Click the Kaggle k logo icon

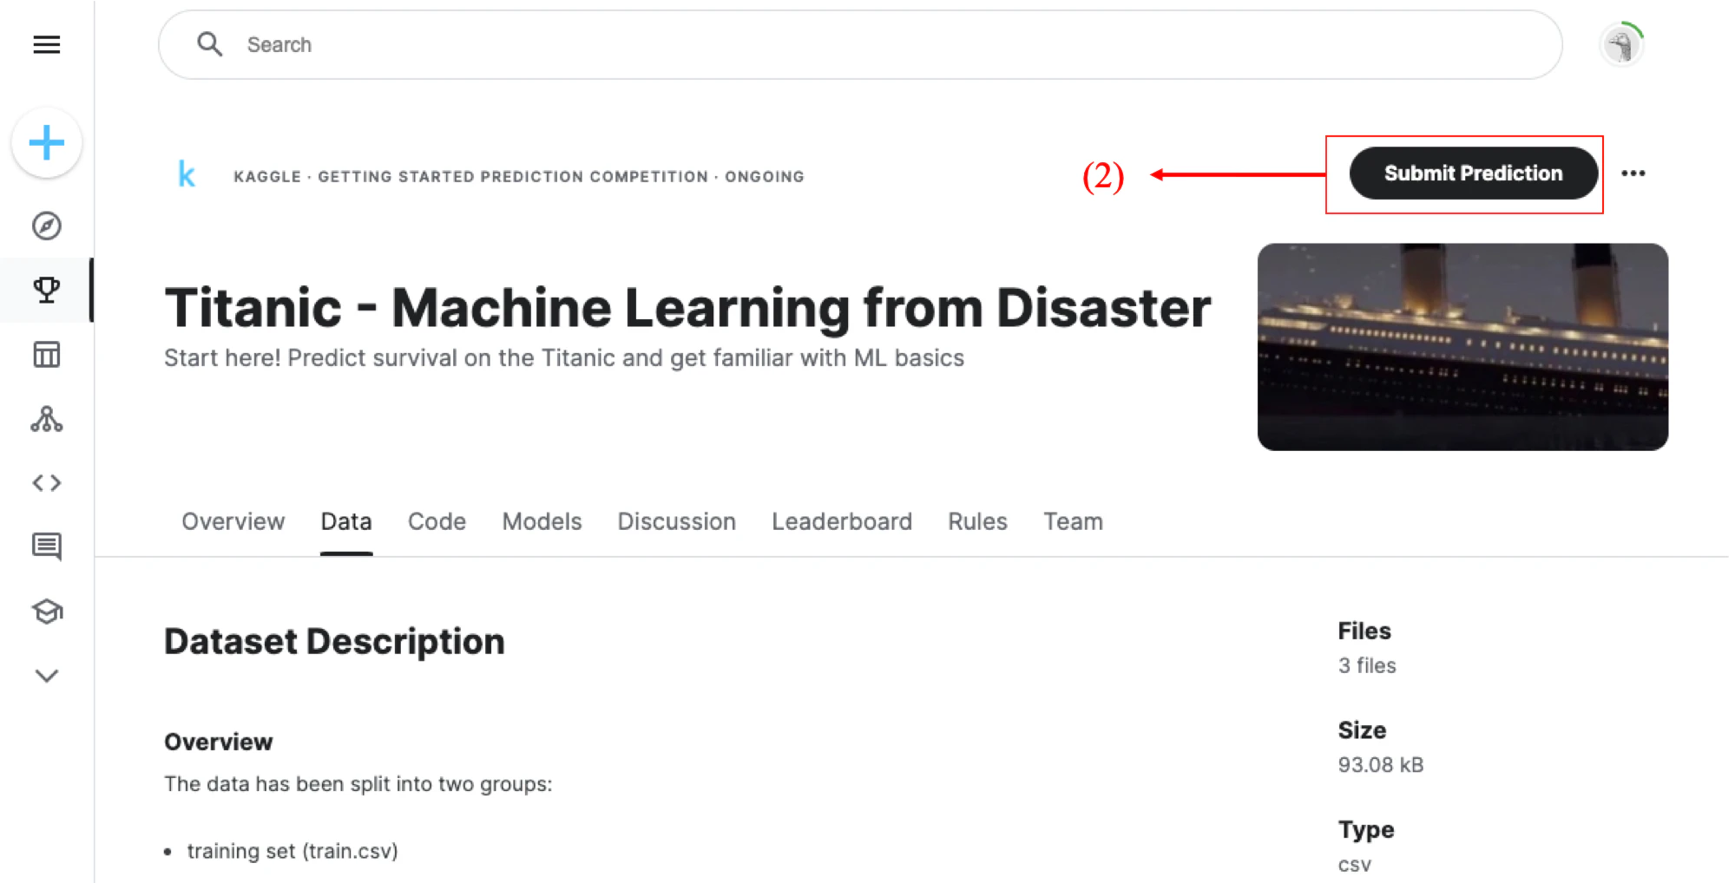point(187,174)
